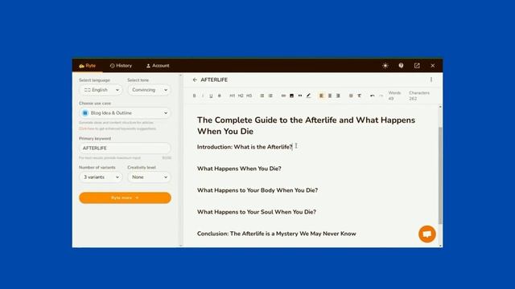
Task: Click the editor's vertical scrollbar
Action: click(440, 175)
